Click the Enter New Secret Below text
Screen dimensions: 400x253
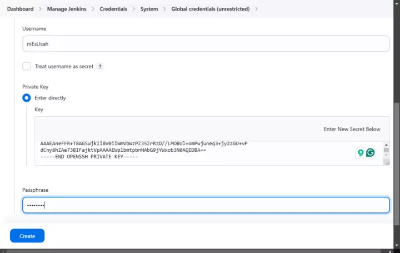352,129
